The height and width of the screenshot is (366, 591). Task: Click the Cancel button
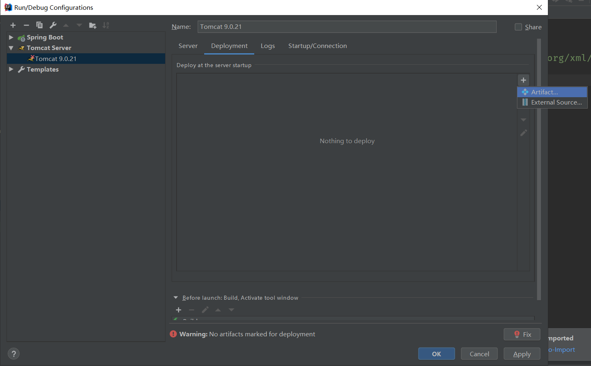pyautogui.click(x=480, y=354)
